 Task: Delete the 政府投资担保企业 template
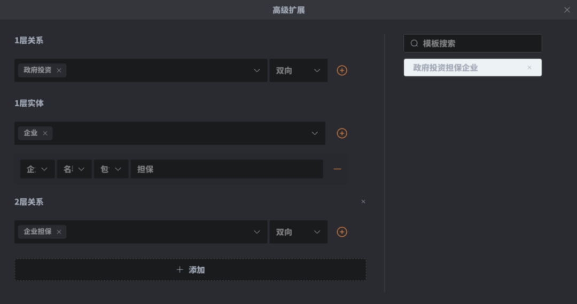529,68
